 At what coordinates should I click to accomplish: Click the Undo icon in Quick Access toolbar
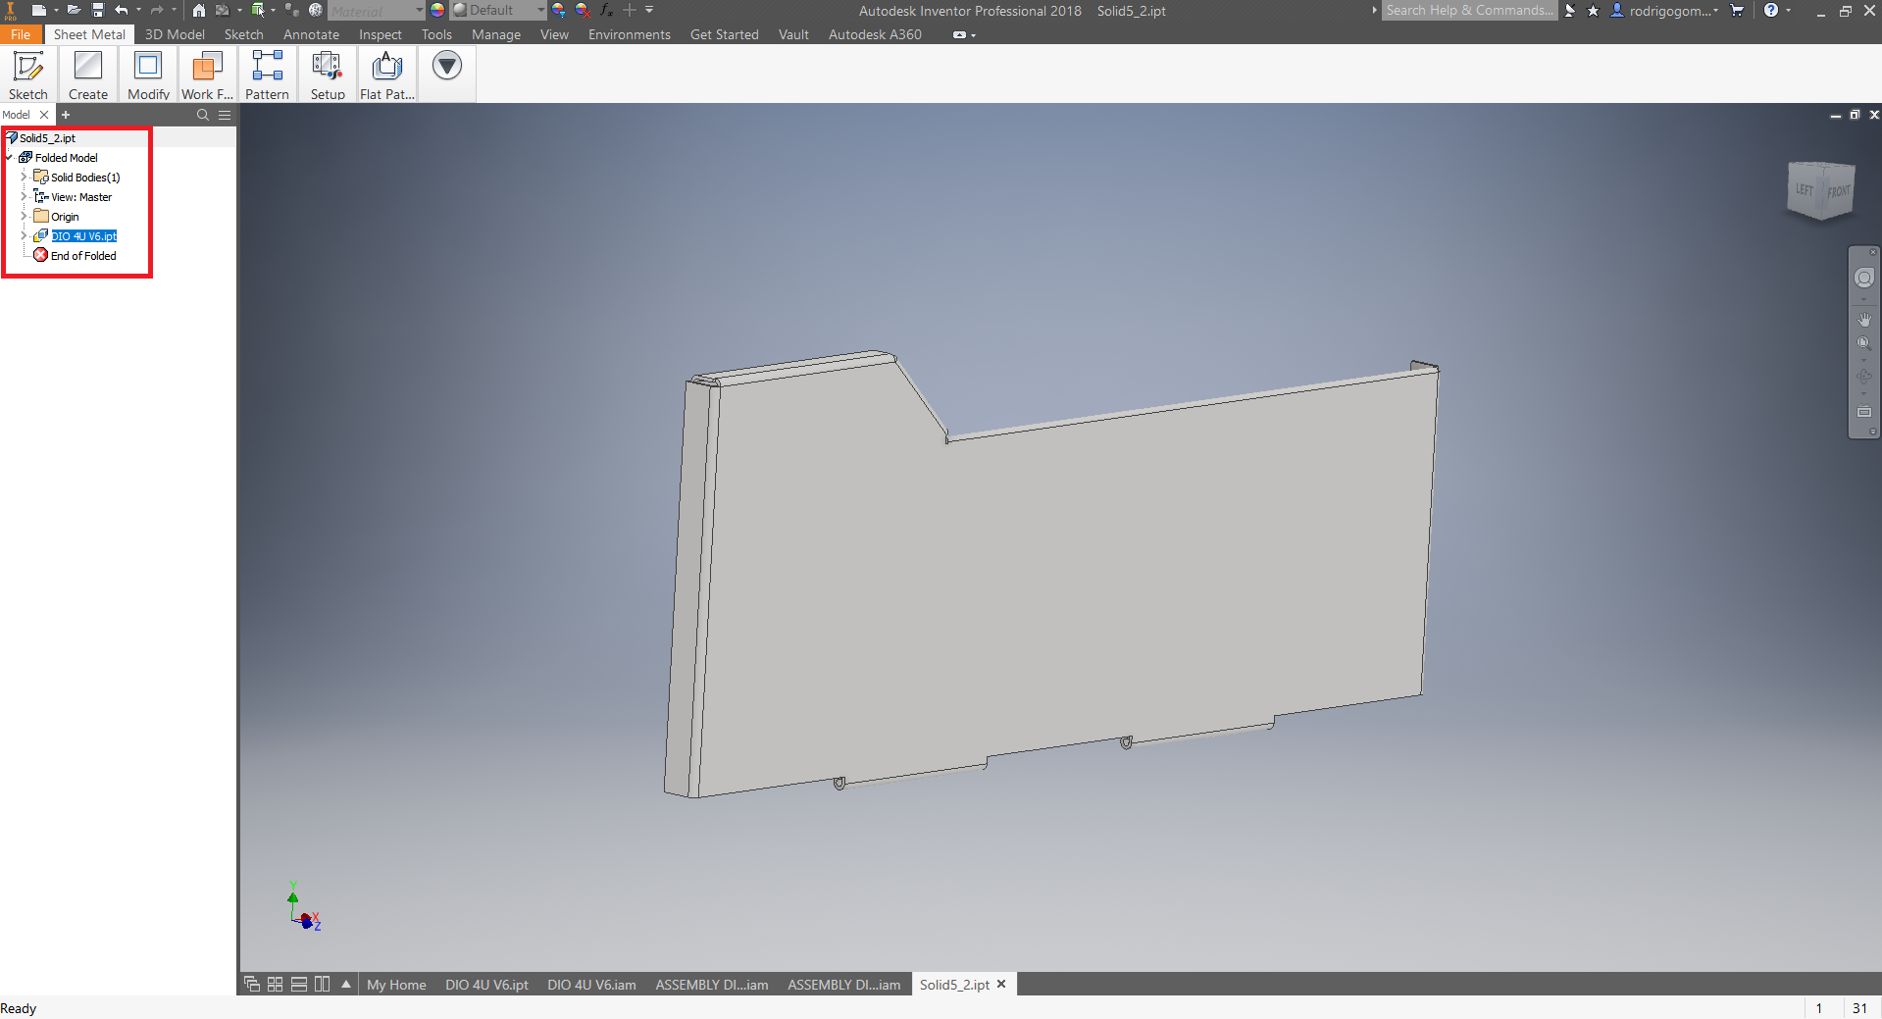(122, 11)
